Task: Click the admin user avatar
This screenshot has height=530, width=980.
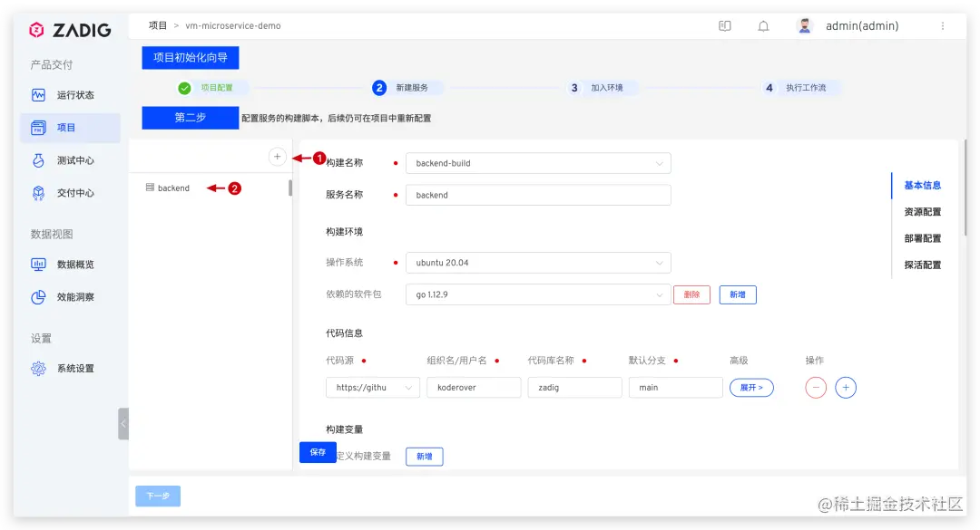Action: pyautogui.click(x=804, y=25)
